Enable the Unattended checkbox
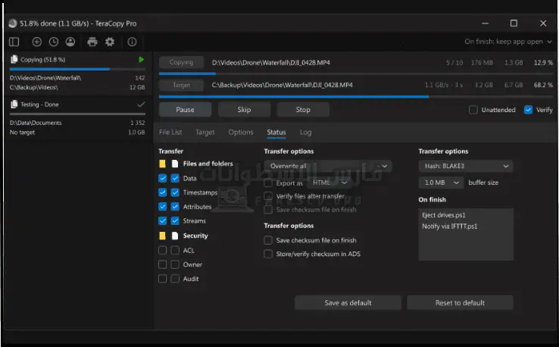Viewport: 559px width, 347px height. [473, 110]
